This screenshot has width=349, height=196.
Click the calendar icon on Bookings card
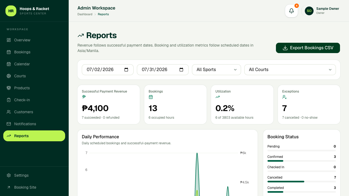pos(151,97)
